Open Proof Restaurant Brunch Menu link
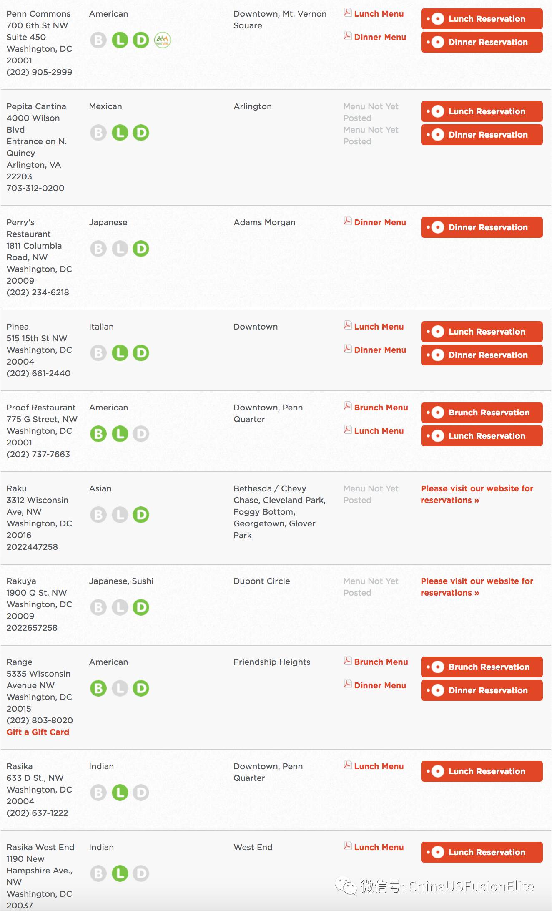The width and height of the screenshot is (552, 911). (381, 408)
